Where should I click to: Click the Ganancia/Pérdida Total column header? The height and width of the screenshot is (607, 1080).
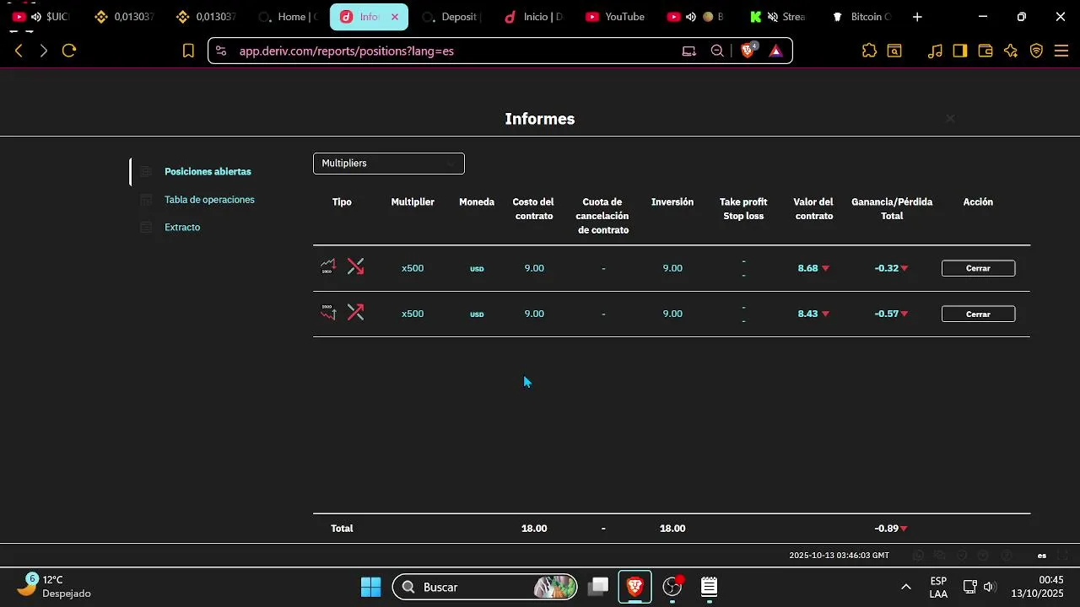[892, 209]
